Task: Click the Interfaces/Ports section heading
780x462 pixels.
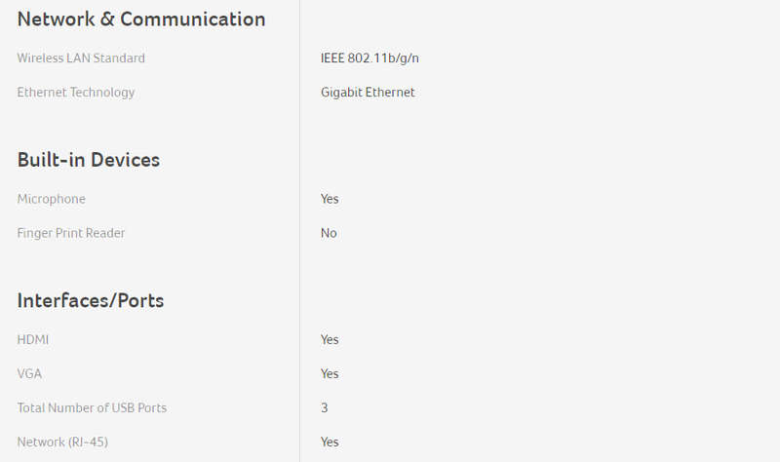Action: pyautogui.click(x=91, y=301)
